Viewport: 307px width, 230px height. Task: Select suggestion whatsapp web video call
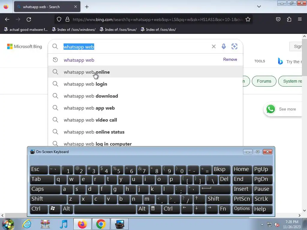pyautogui.click(x=145, y=120)
